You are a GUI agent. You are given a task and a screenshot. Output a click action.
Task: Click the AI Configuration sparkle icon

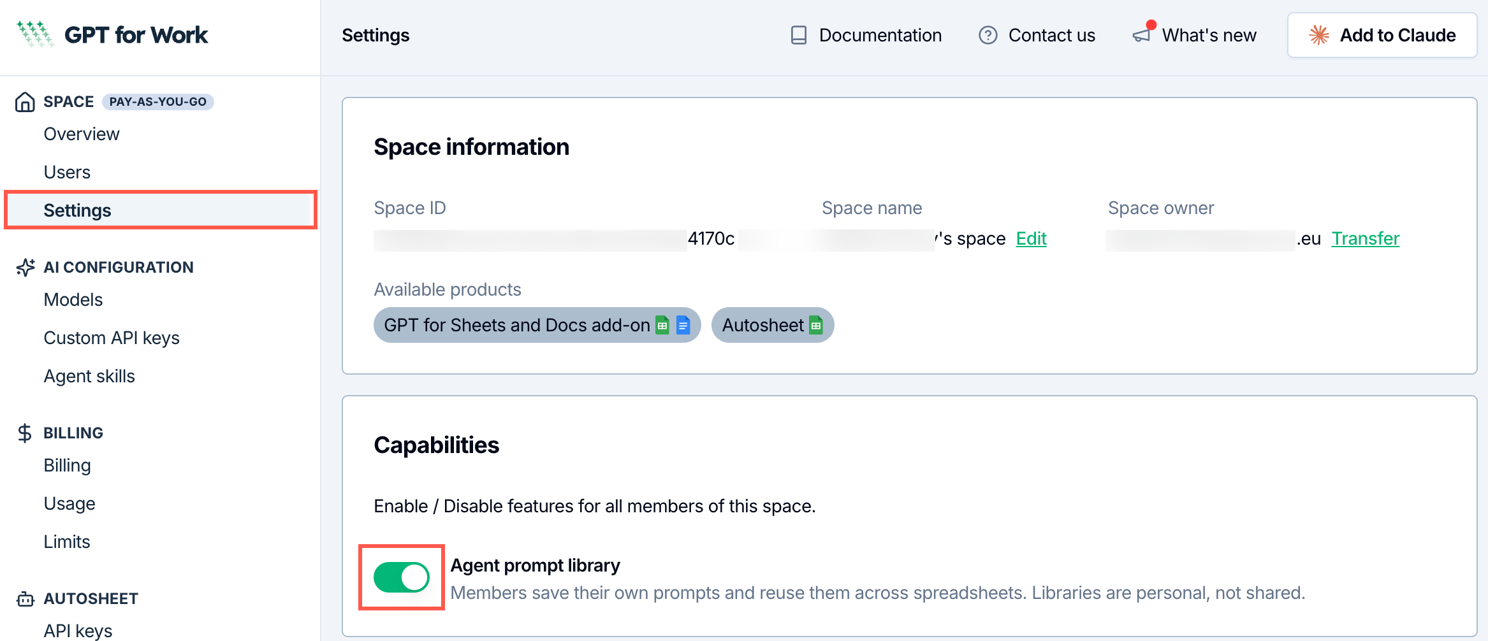point(26,268)
